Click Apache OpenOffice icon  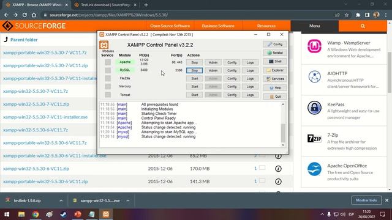point(314,169)
